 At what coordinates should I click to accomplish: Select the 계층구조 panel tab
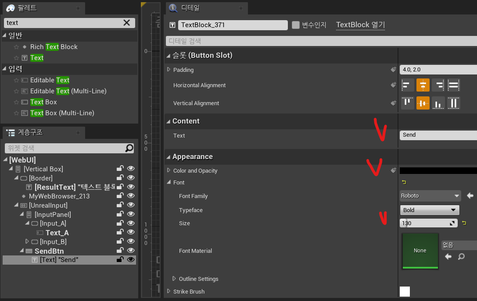tap(30, 132)
